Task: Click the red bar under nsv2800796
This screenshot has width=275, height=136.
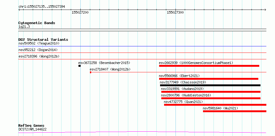Action: 211,98
